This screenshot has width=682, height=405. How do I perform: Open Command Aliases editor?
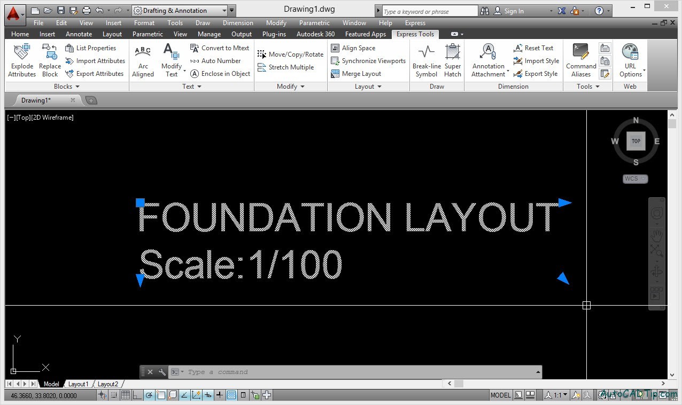click(581, 61)
